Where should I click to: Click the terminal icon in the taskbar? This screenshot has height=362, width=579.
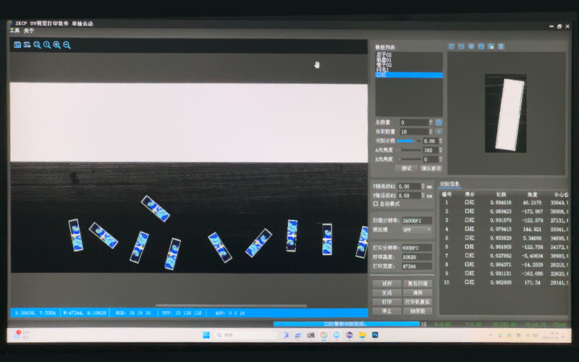311,335
